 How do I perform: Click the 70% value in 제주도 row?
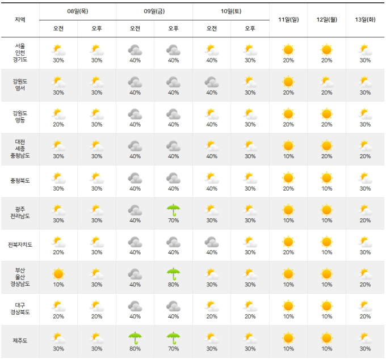(x=173, y=349)
